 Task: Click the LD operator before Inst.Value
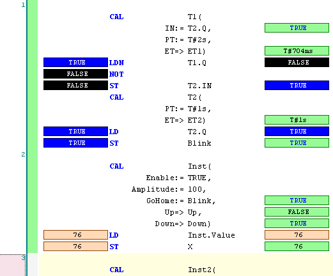point(114,235)
